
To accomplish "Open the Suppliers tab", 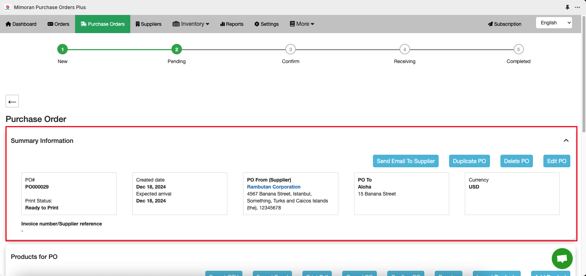I will tap(148, 24).
